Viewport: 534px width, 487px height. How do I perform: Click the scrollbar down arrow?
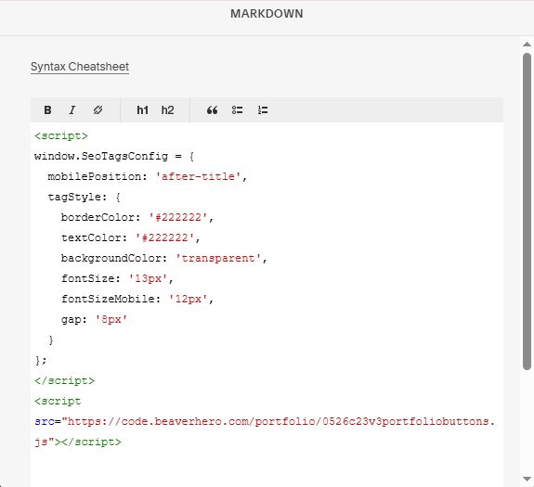point(527,479)
